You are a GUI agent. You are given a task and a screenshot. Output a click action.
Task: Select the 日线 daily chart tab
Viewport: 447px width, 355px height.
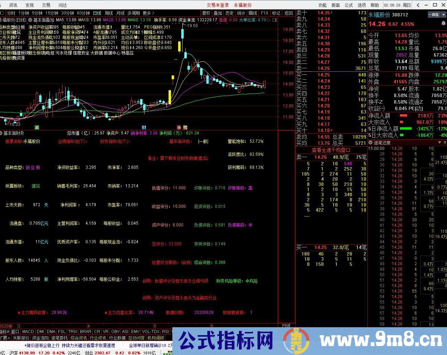tap(97, 13)
